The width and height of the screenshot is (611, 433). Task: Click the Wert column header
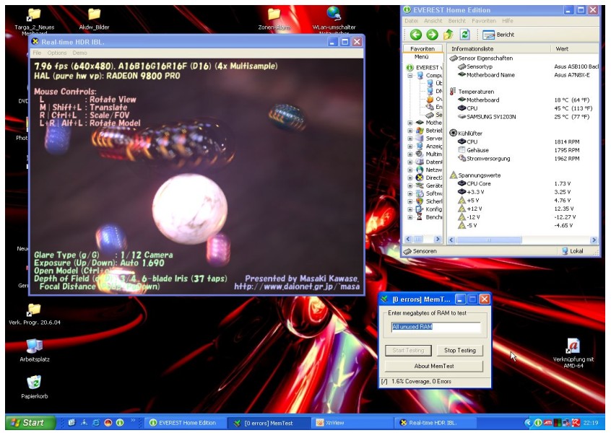coord(574,48)
